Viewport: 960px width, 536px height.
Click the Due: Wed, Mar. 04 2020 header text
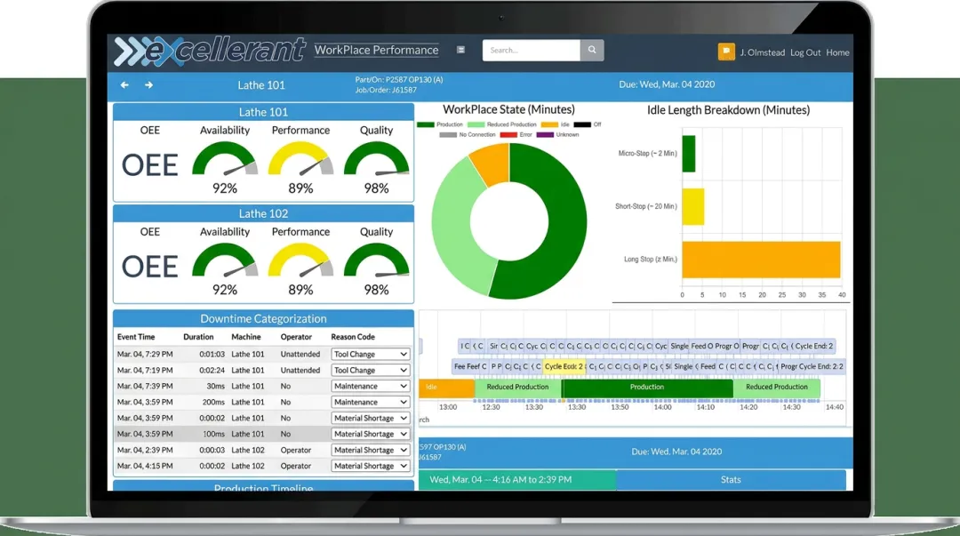667,84
